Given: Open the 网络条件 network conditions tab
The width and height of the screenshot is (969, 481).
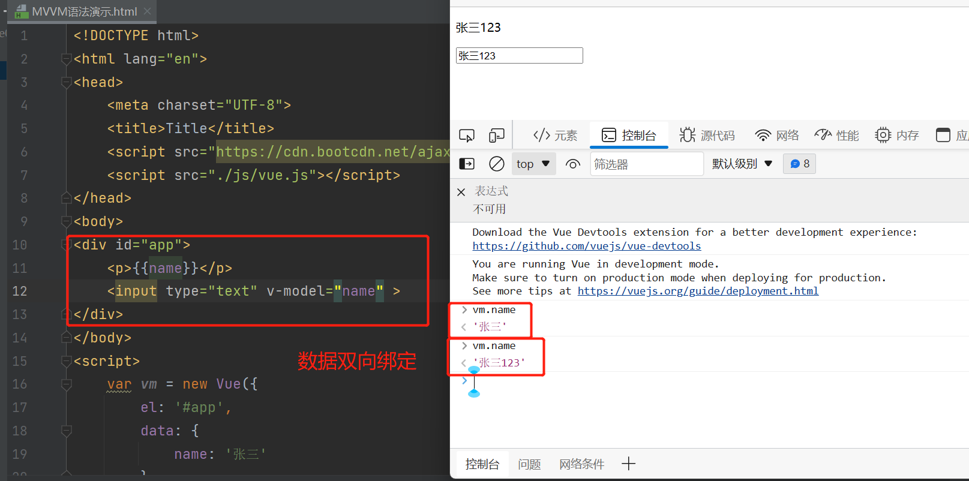Looking at the screenshot, I should [581, 464].
